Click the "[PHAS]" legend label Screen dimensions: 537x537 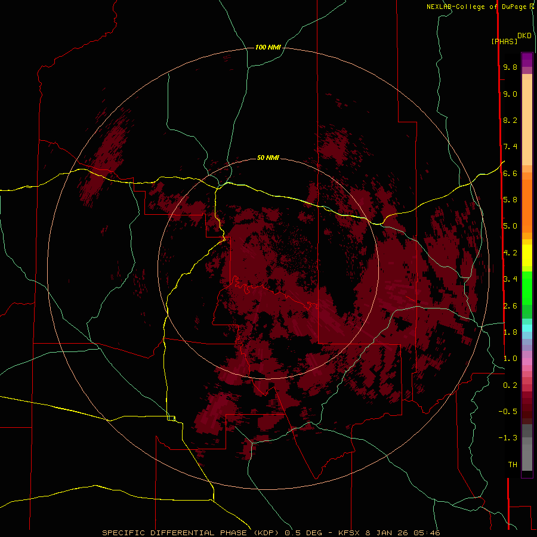[x=504, y=41]
